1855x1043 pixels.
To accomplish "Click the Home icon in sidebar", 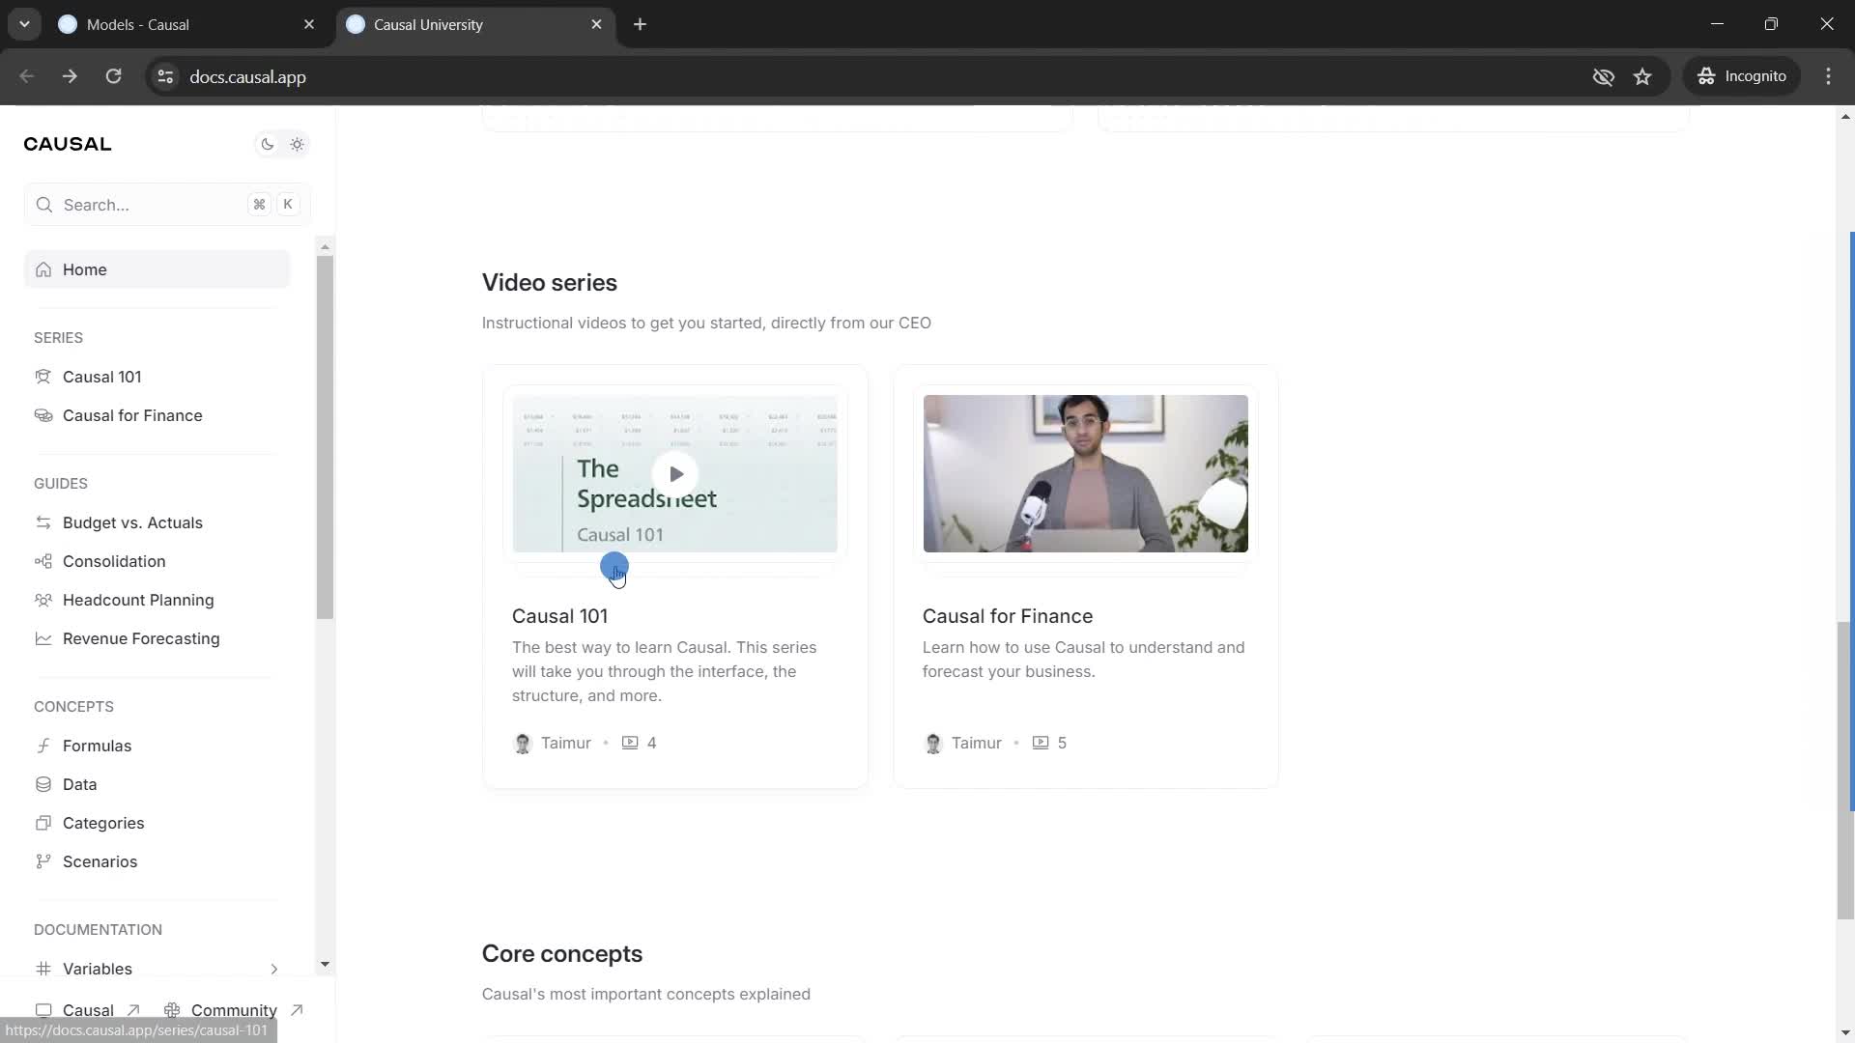I will click(x=43, y=268).
